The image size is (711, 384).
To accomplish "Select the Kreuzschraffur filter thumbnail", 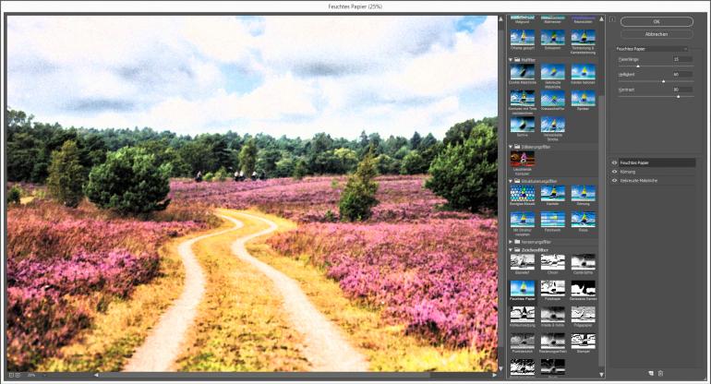I will [553, 98].
